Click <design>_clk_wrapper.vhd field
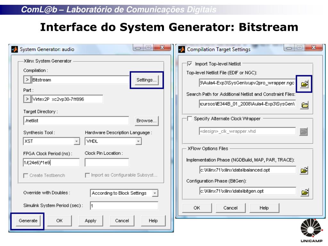Image resolution: width=328 pixels, height=246 pixels. [247, 131]
